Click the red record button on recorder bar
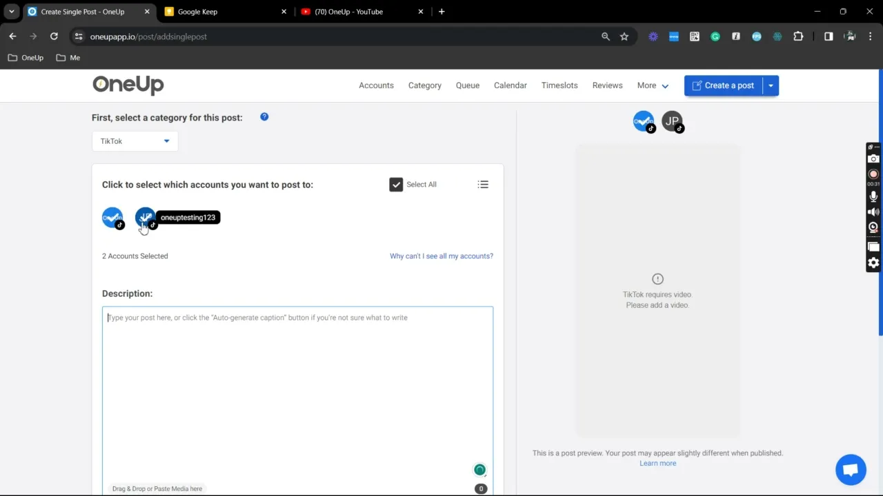883x496 pixels. (x=873, y=174)
